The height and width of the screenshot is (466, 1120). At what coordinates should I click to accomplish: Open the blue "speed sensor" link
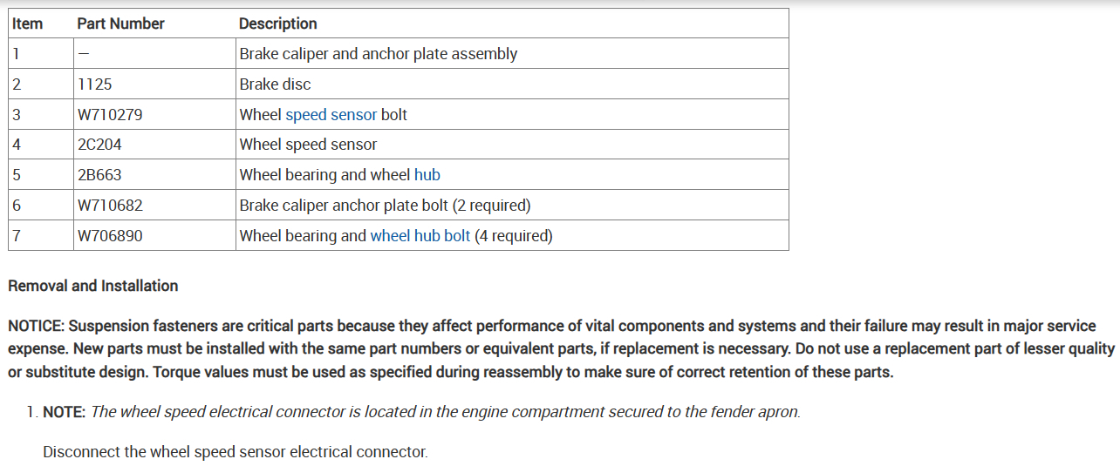pyautogui.click(x=331, y=115)
